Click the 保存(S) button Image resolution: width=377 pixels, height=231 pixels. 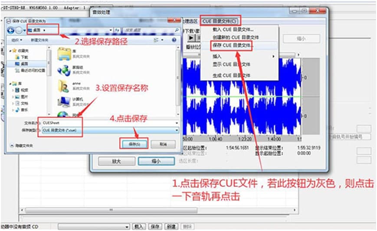point(132,143)
